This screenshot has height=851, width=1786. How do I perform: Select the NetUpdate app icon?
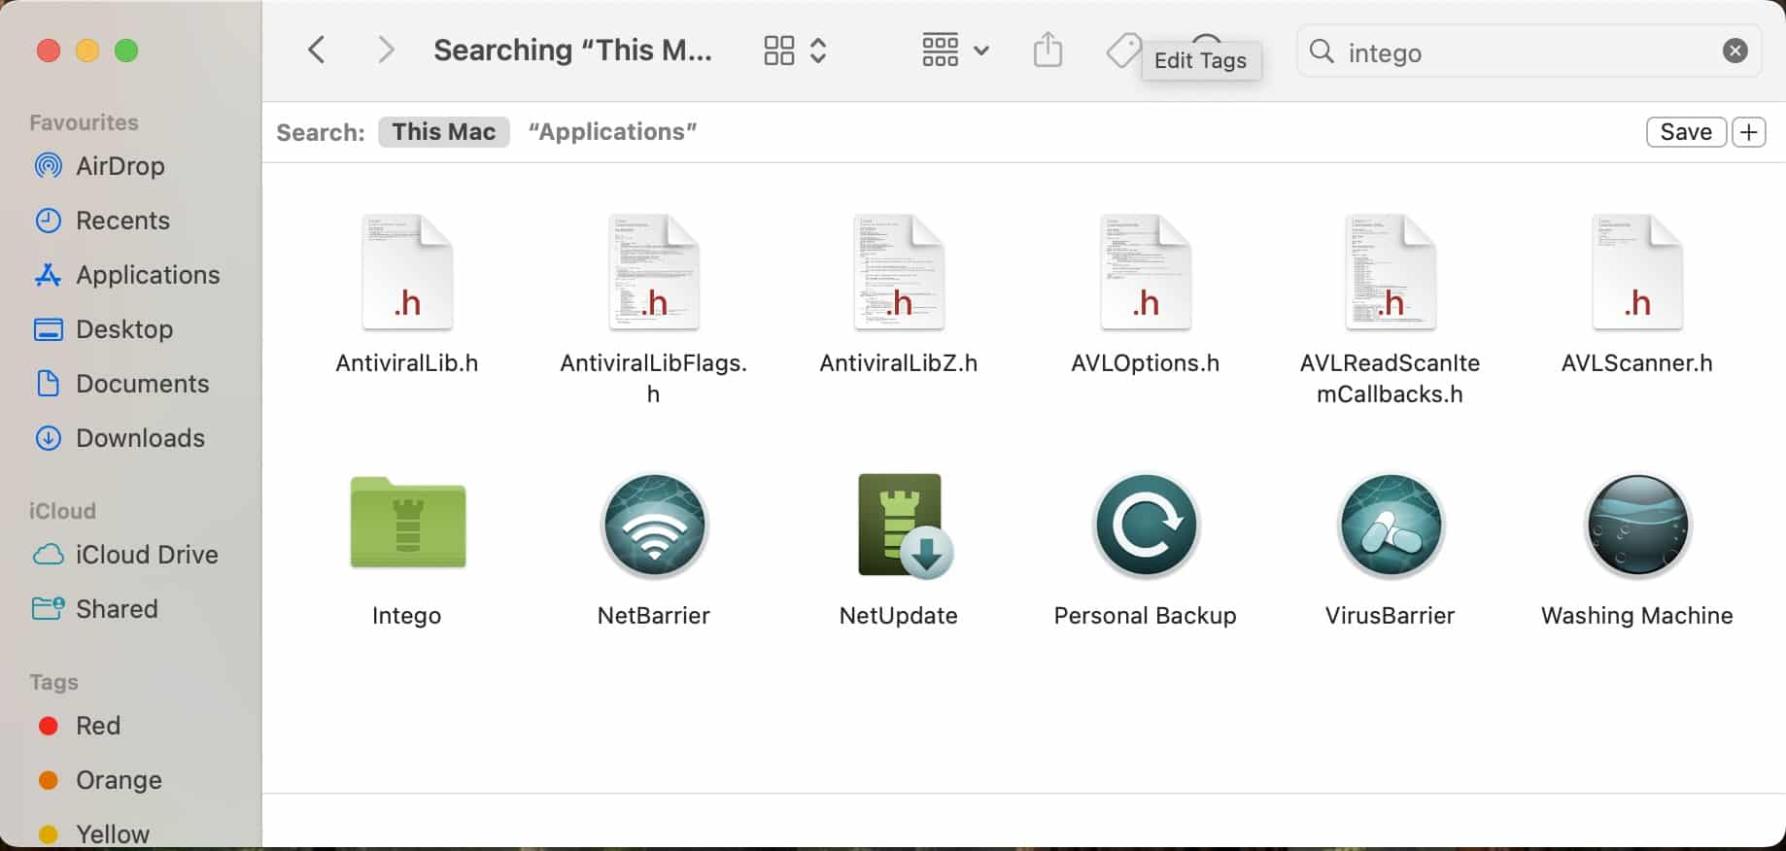[x=904, y=526]
